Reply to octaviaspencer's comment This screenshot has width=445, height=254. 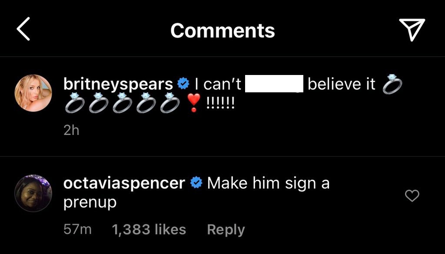226,229
